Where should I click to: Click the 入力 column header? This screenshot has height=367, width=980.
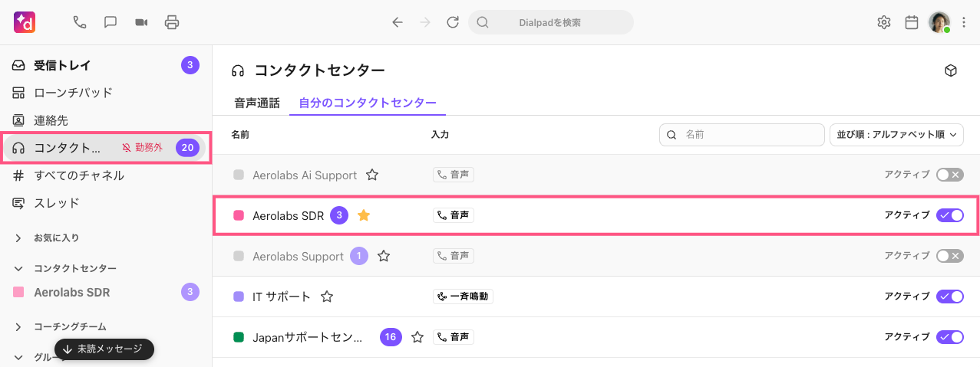440,134
